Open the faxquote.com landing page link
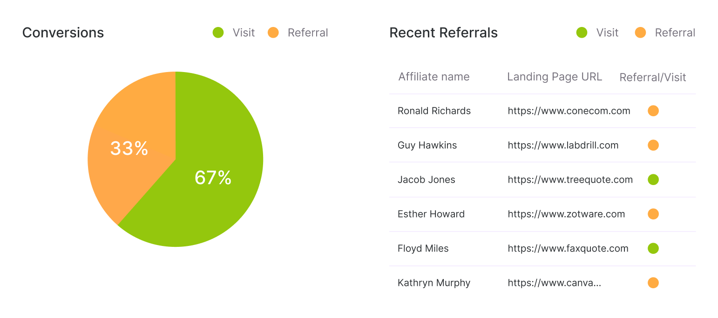This screenshot has height=318, width=718. click(x=568, y=248)
